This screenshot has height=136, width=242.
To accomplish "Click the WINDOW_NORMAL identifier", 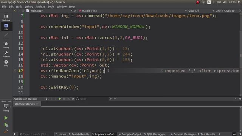I will click(129, 27).
